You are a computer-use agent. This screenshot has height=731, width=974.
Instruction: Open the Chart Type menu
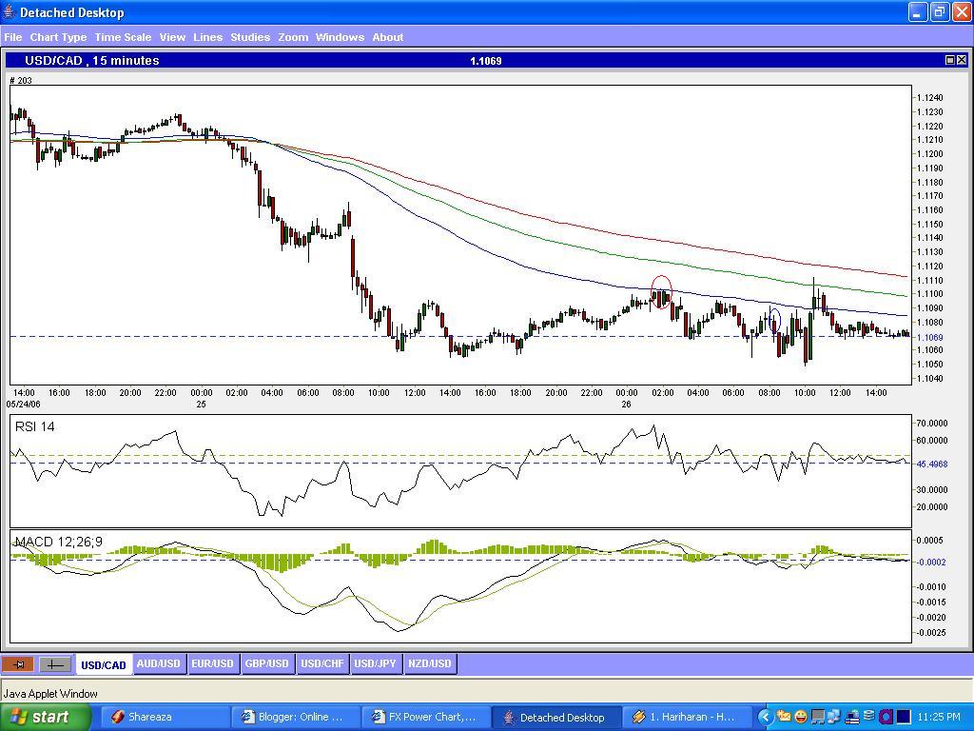(x=58, y=37)
